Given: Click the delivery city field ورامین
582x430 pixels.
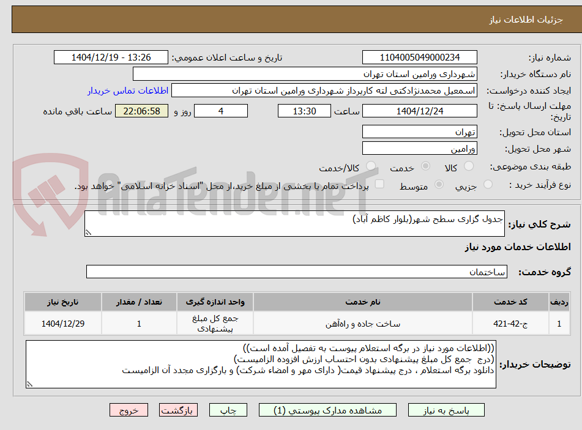Looking at the screenshot, I should (x=419, y=149).
